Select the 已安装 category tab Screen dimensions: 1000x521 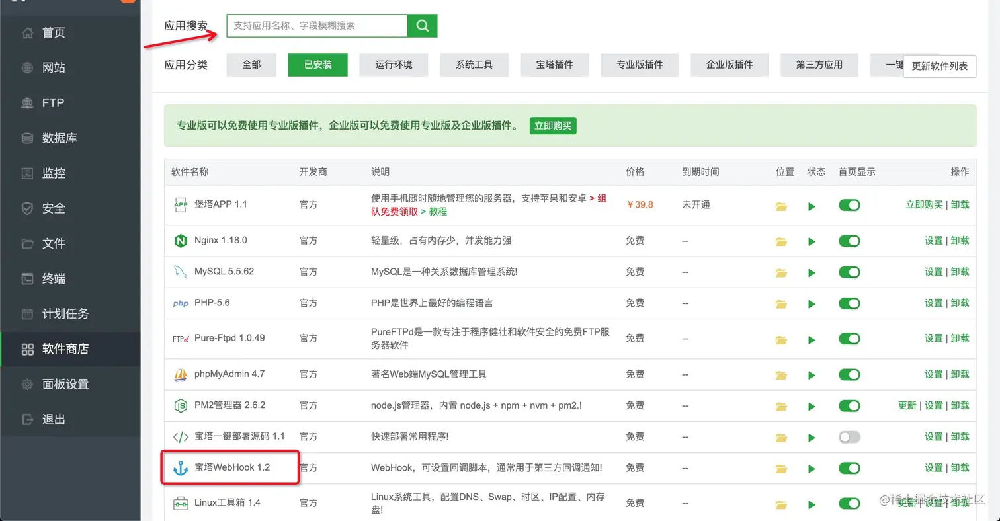pyautogui.click(x=317, y=65)
